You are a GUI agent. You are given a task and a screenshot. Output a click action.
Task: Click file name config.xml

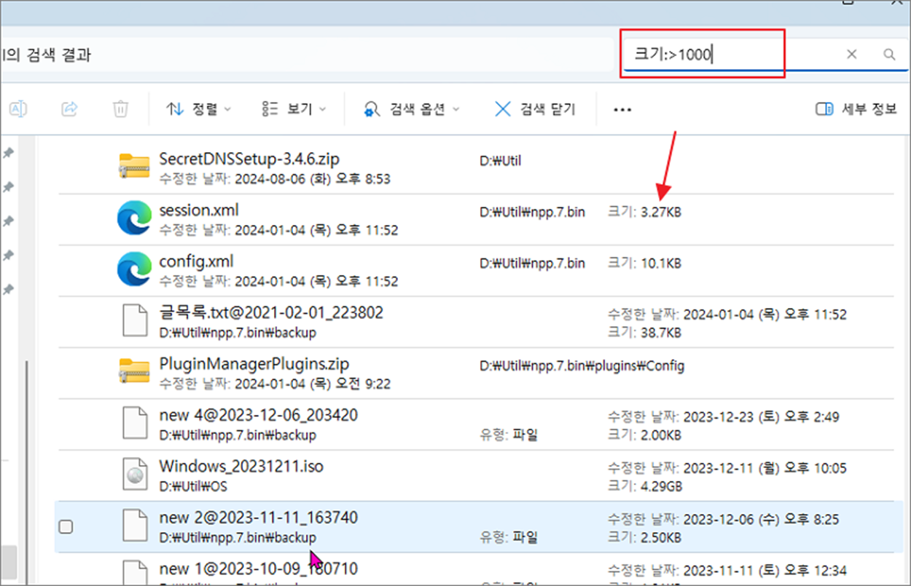click(196, 261)
